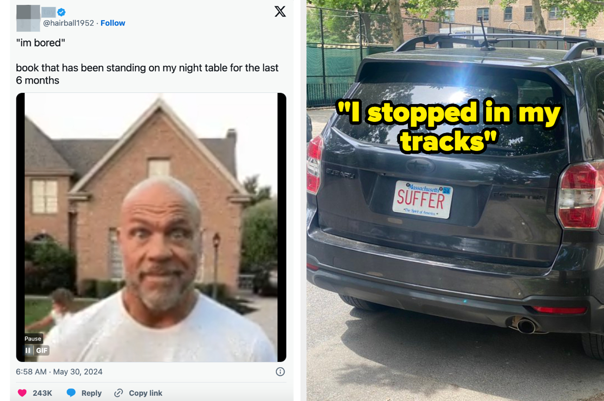Click the pause bars icon on the GIF
Screen dimensions: 604x401
point(28,350)
